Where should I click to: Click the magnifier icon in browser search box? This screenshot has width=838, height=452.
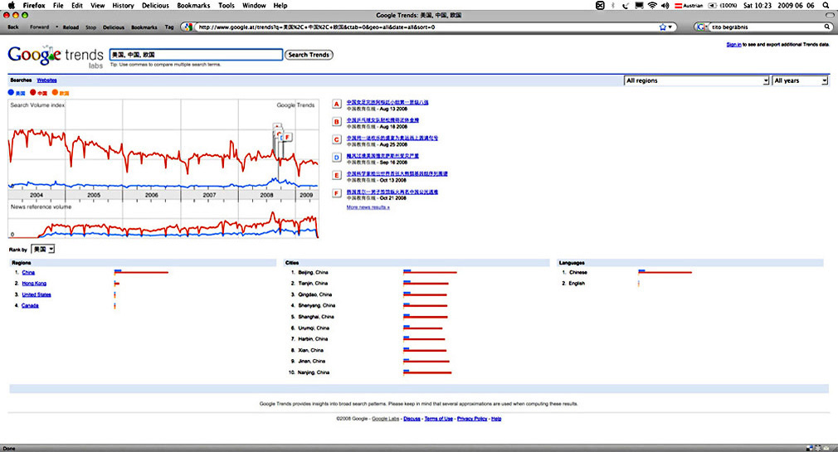coord(828,27)
